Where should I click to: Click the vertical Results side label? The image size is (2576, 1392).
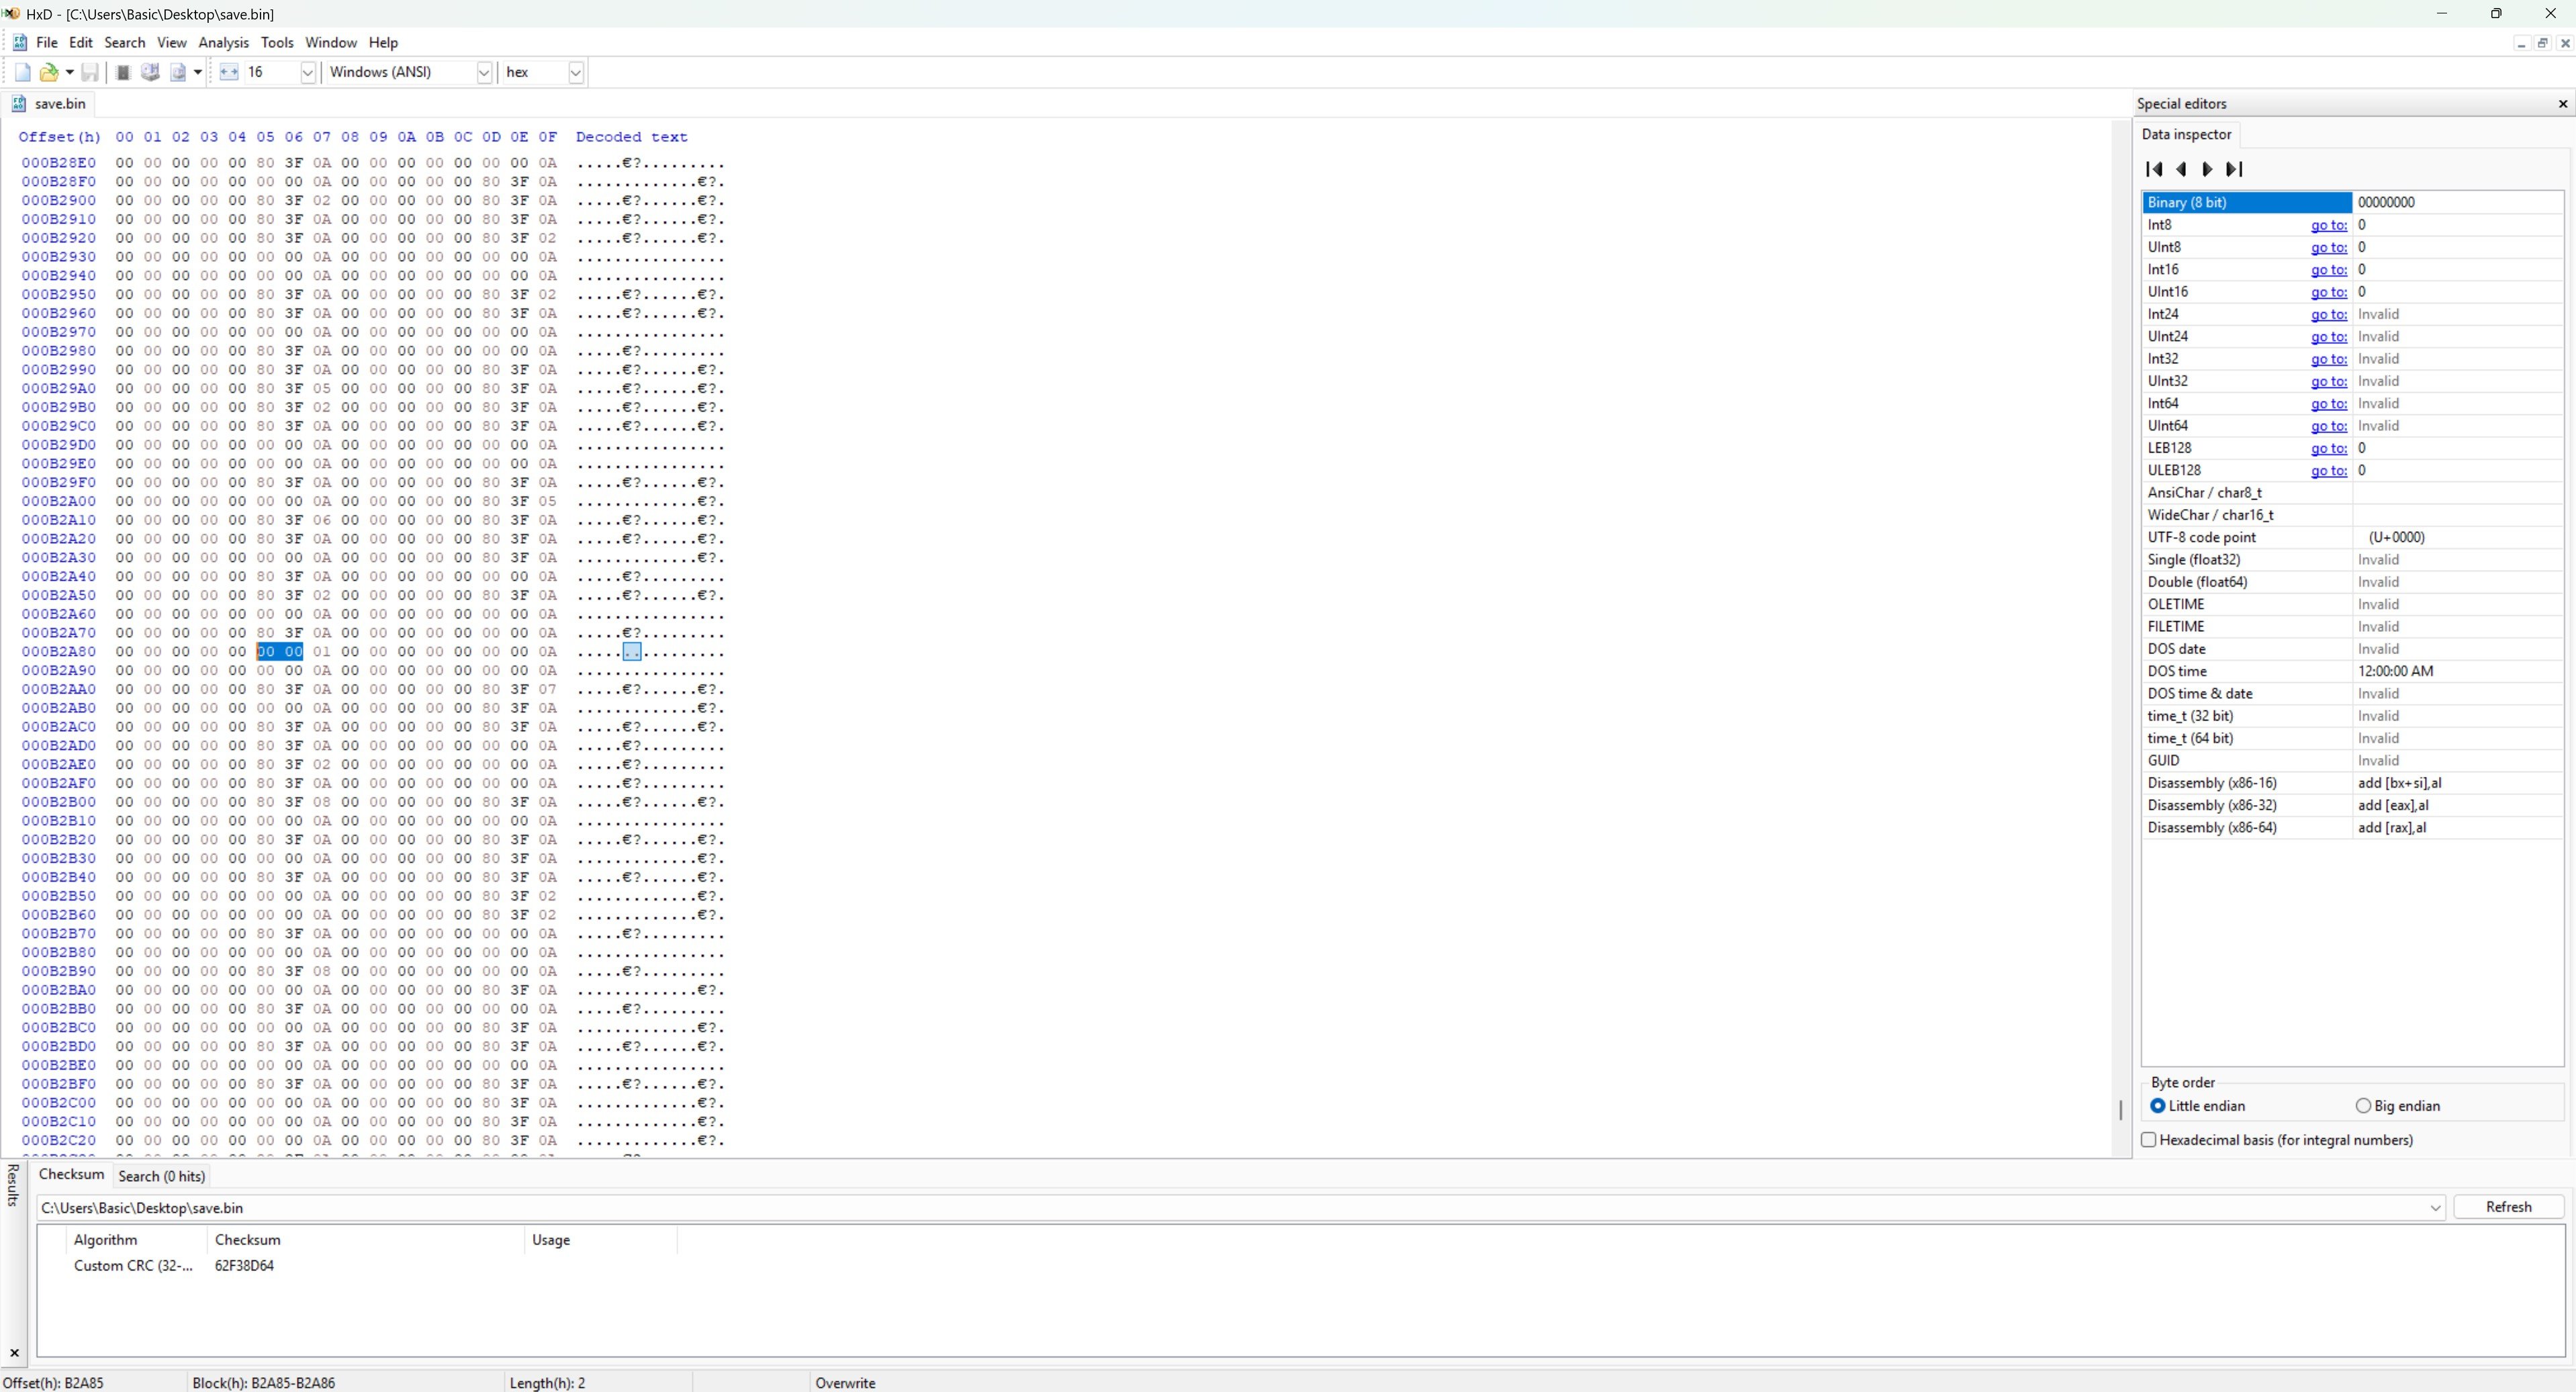click(x=13, y=1185)
